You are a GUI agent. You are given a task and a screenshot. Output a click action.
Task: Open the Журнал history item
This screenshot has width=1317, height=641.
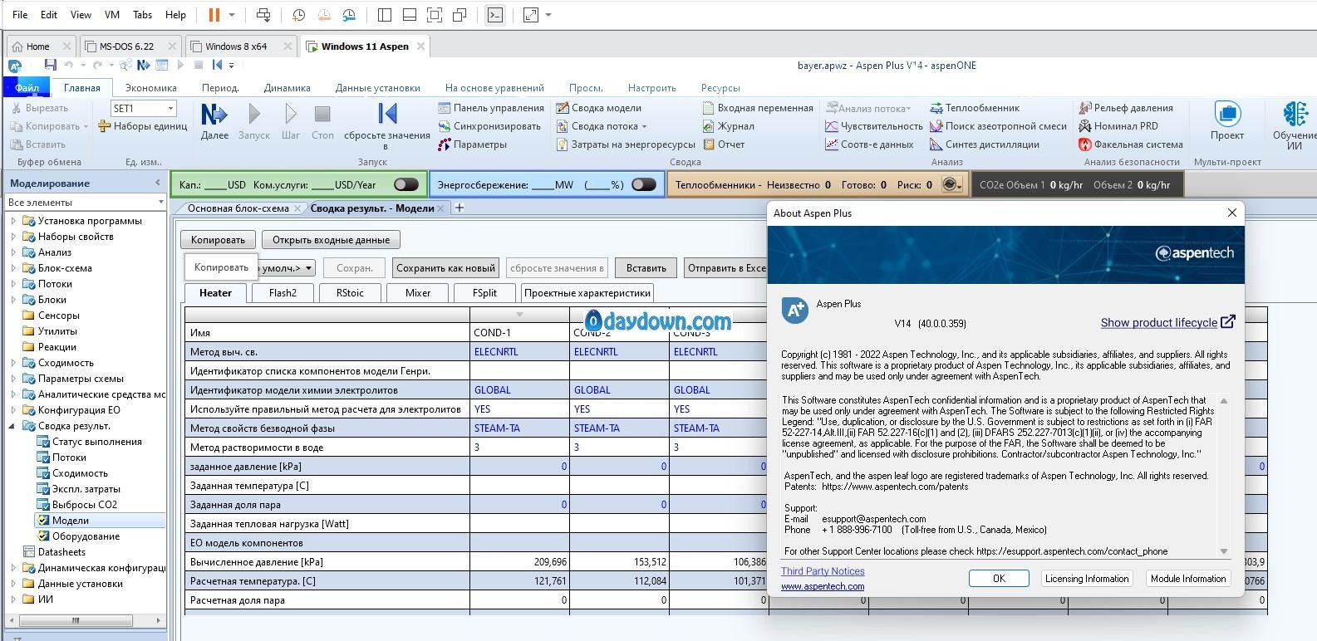point(728,126)
